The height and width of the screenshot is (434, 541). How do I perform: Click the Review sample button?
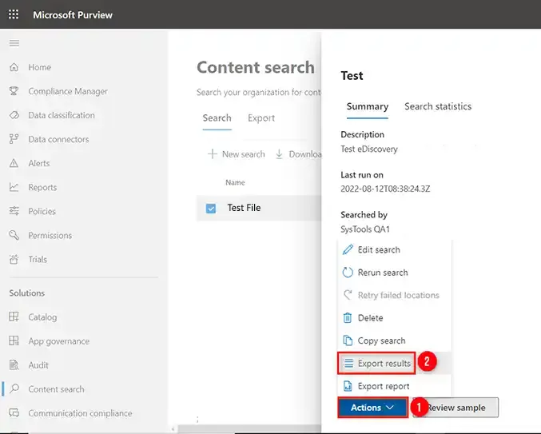[x=459, y=408]
